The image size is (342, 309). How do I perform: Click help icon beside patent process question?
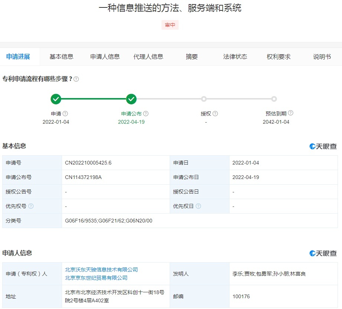pos(76,79)
